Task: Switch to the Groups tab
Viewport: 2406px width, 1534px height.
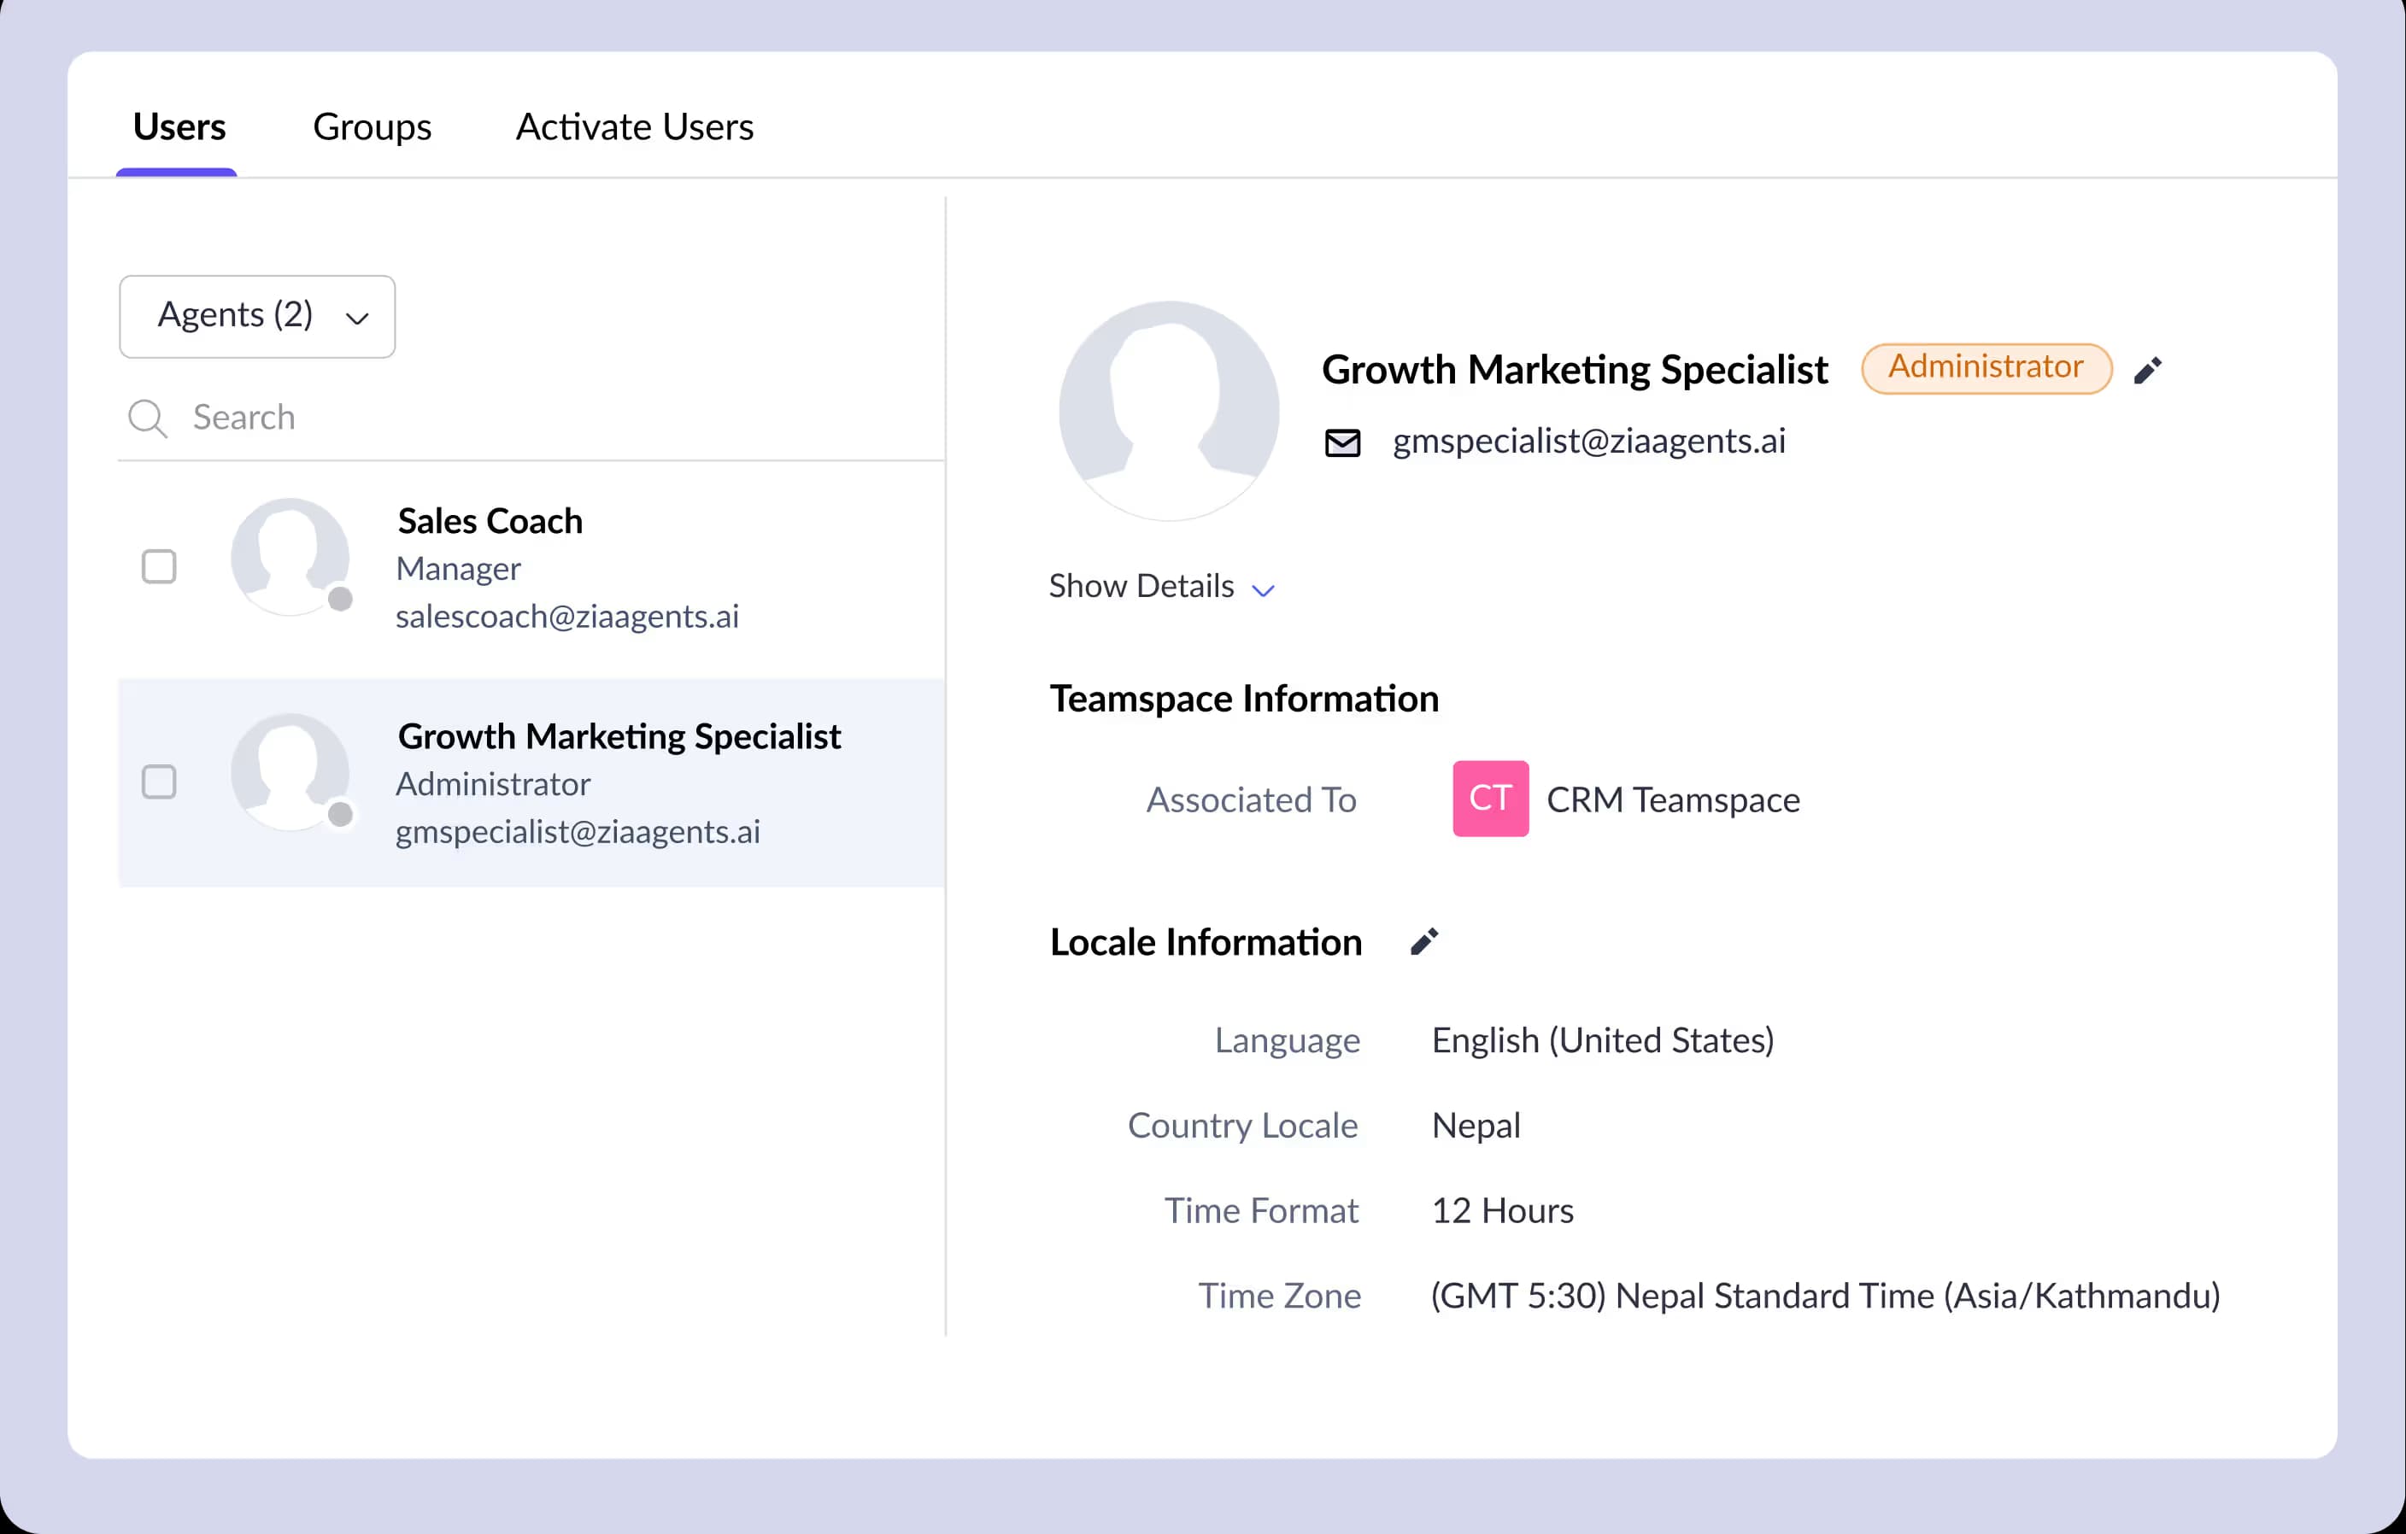Action: tap(372, 126)
